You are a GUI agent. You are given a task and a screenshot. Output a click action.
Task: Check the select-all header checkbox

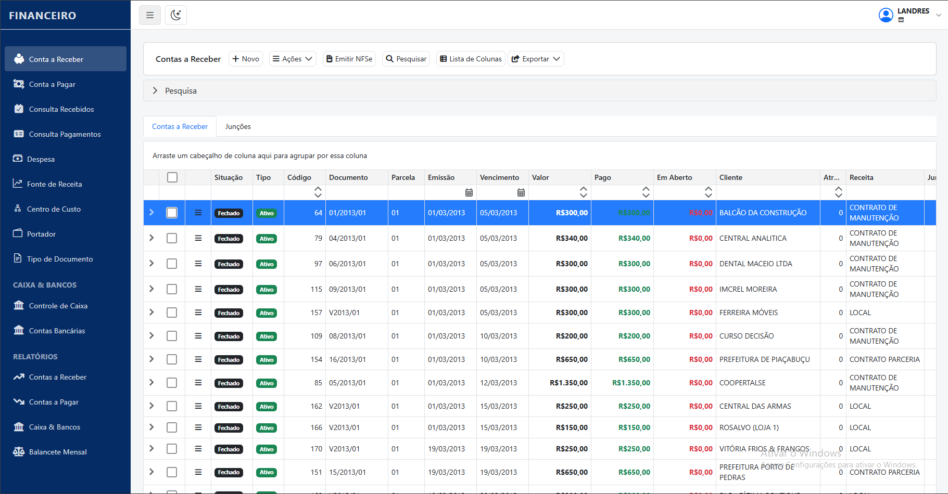[x=172, y=177]
